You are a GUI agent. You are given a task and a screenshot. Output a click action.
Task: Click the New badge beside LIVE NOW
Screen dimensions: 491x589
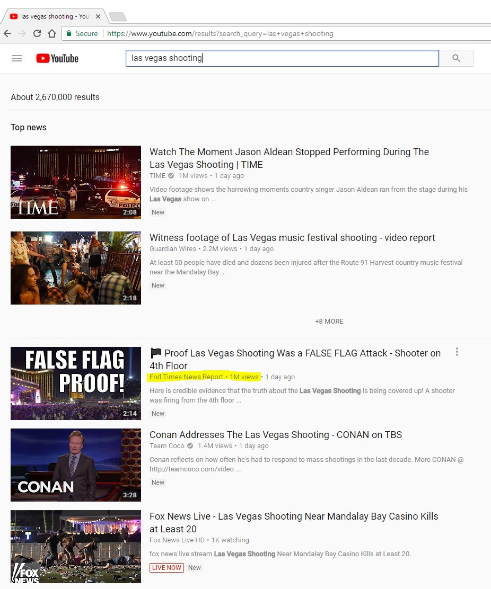pos(195,568)
